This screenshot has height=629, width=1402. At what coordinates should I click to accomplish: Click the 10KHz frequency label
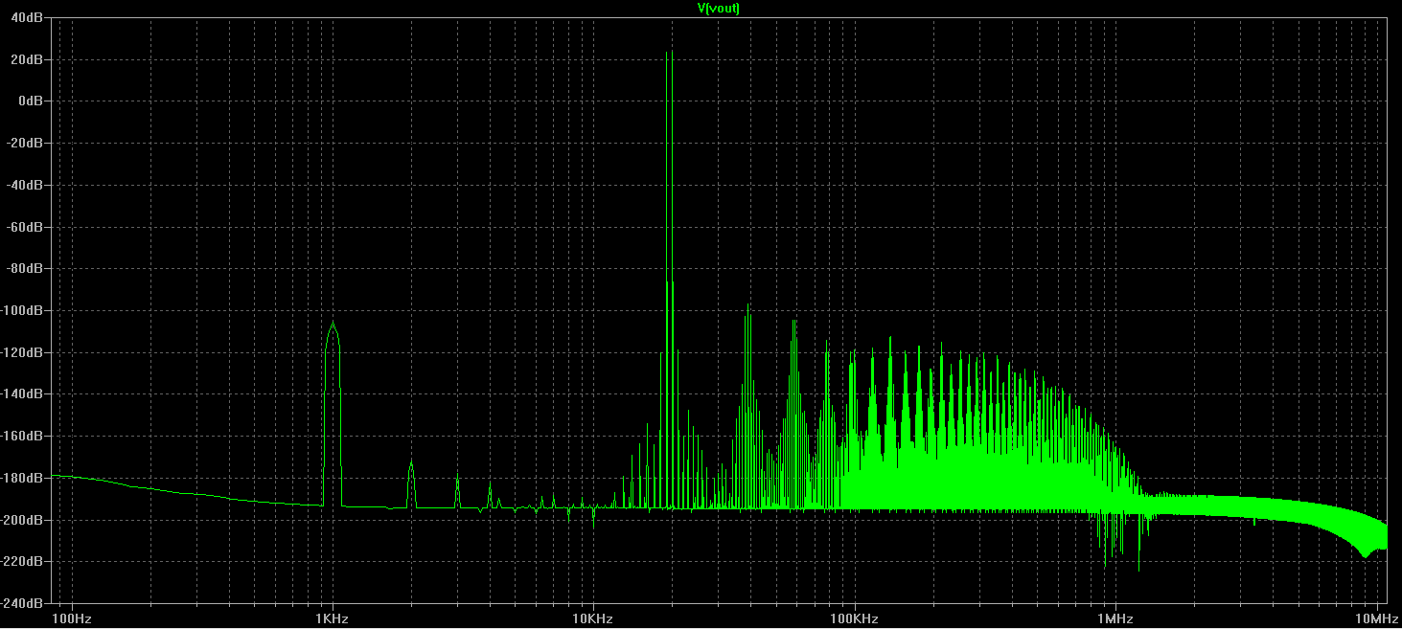592,618
